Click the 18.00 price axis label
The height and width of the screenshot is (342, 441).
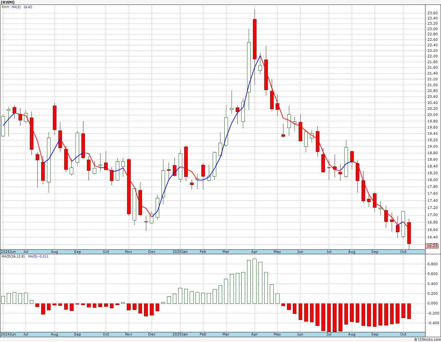(x=432, y=180)
